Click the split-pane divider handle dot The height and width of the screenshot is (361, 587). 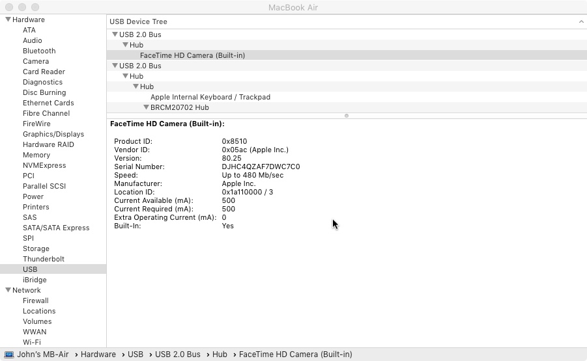347,116
